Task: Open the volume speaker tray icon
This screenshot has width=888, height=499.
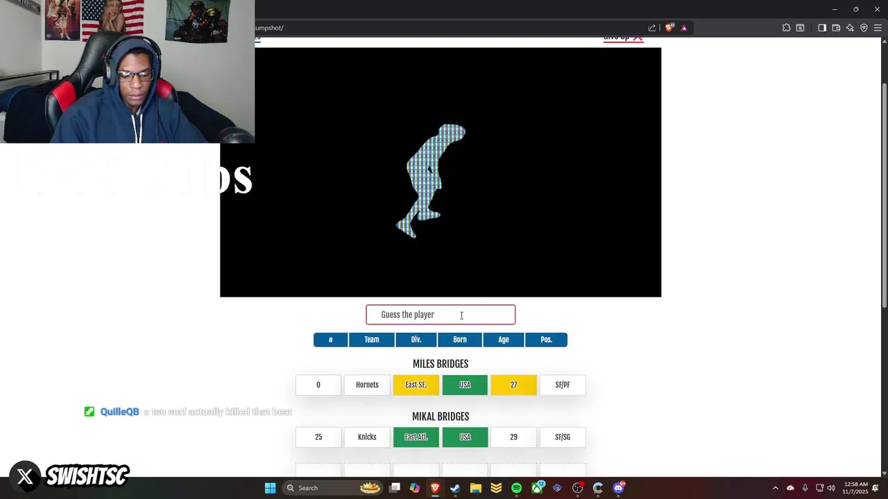Action: [831, 488]
